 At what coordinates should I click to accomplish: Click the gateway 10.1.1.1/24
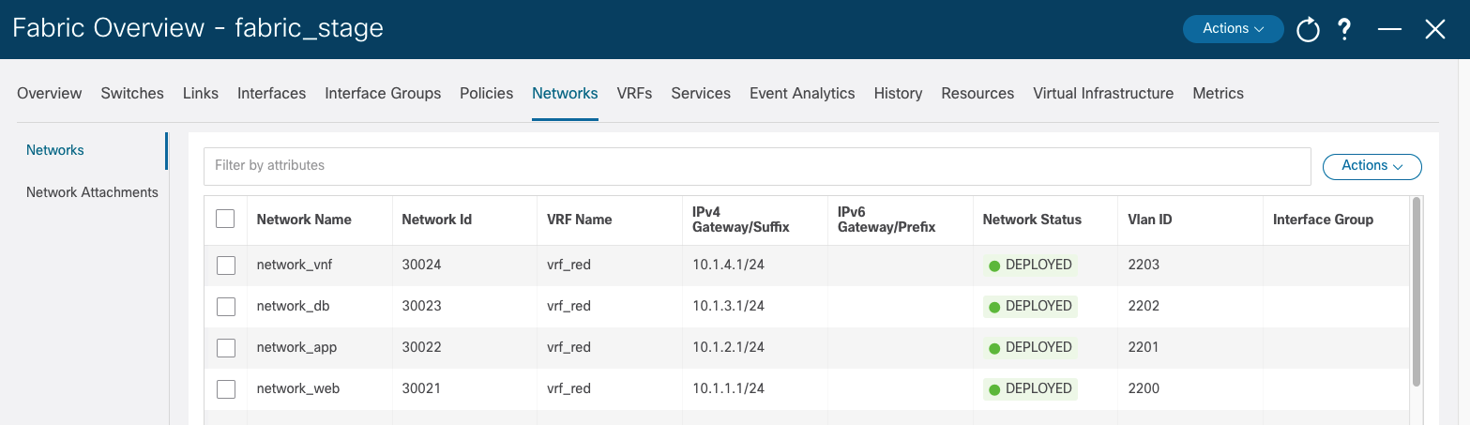click(x=728, y=388)
